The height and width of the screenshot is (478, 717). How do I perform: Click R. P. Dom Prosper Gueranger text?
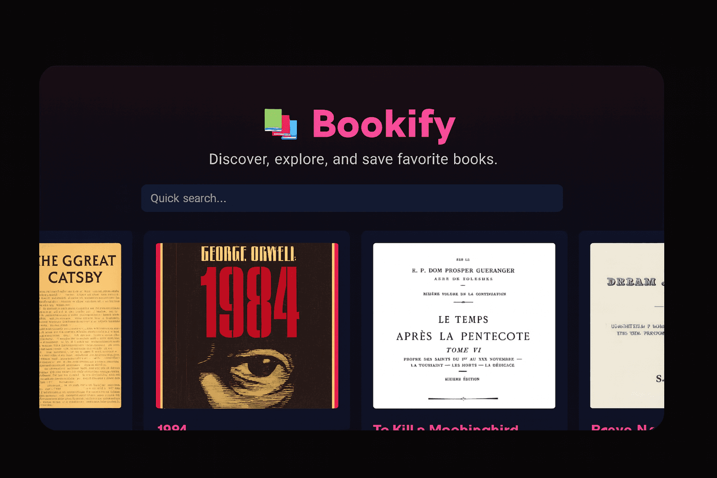tap(463, 270)
